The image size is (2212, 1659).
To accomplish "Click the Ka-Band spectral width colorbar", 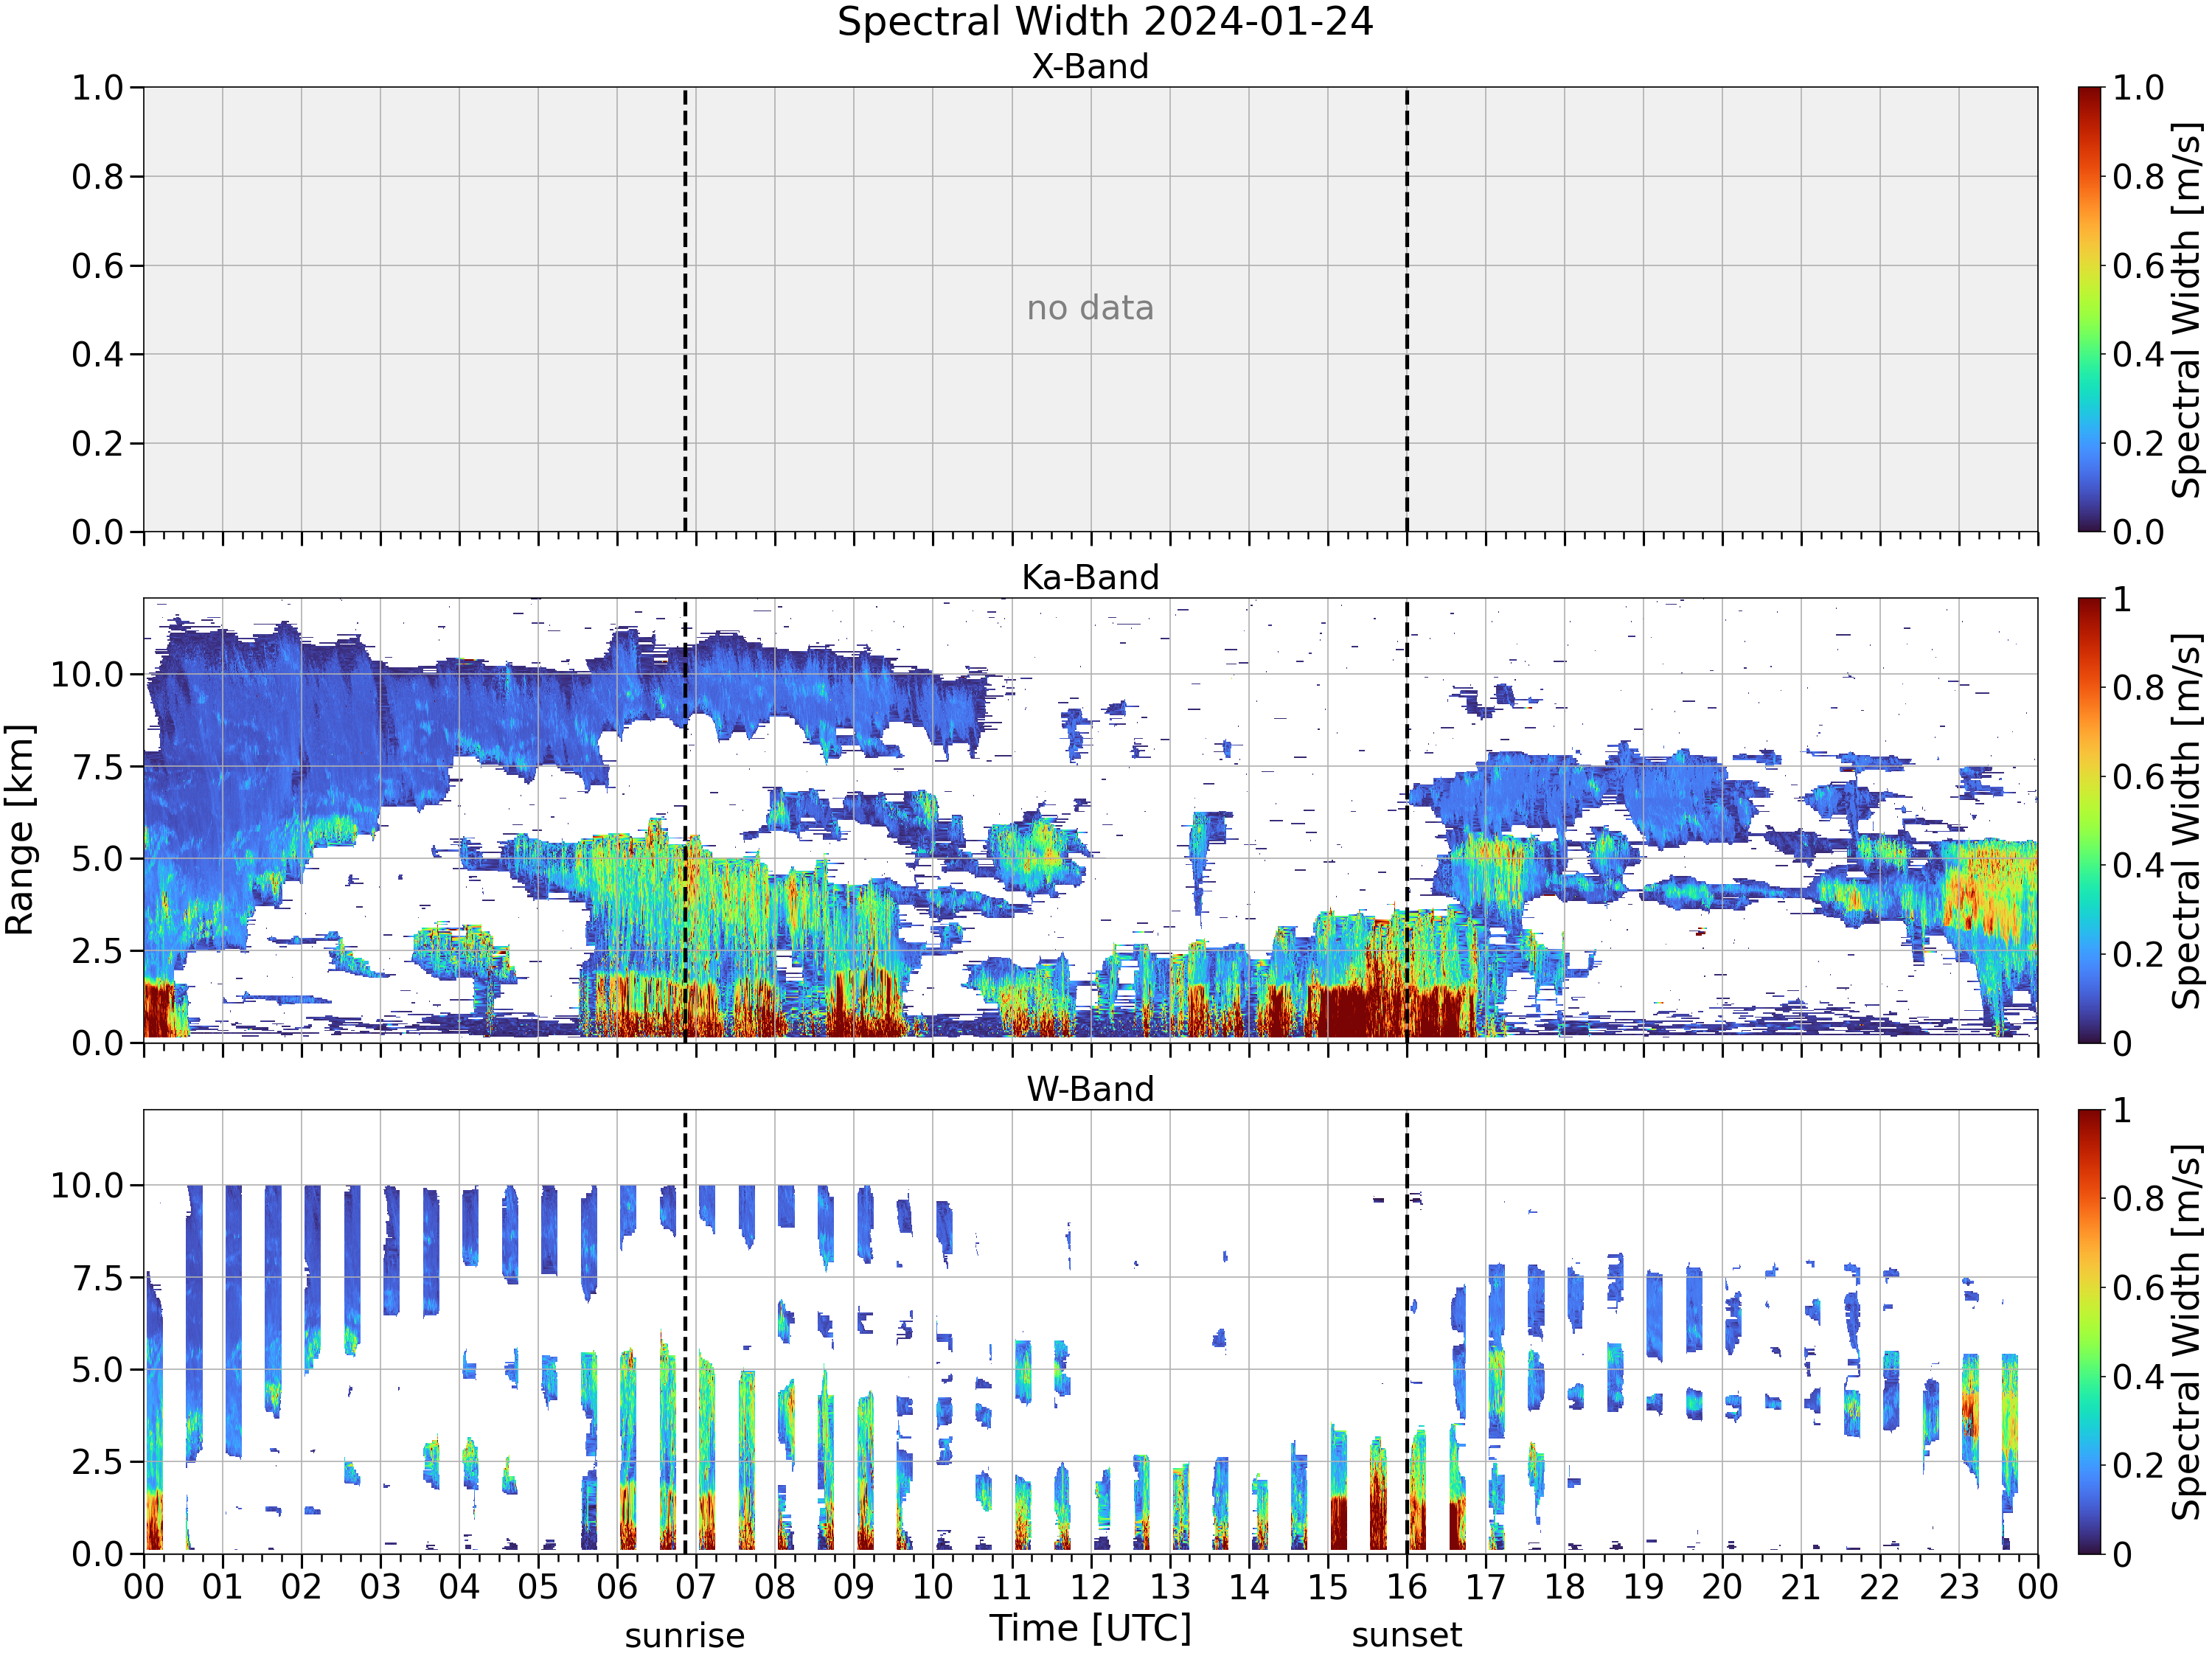I will click(2090, 820).
